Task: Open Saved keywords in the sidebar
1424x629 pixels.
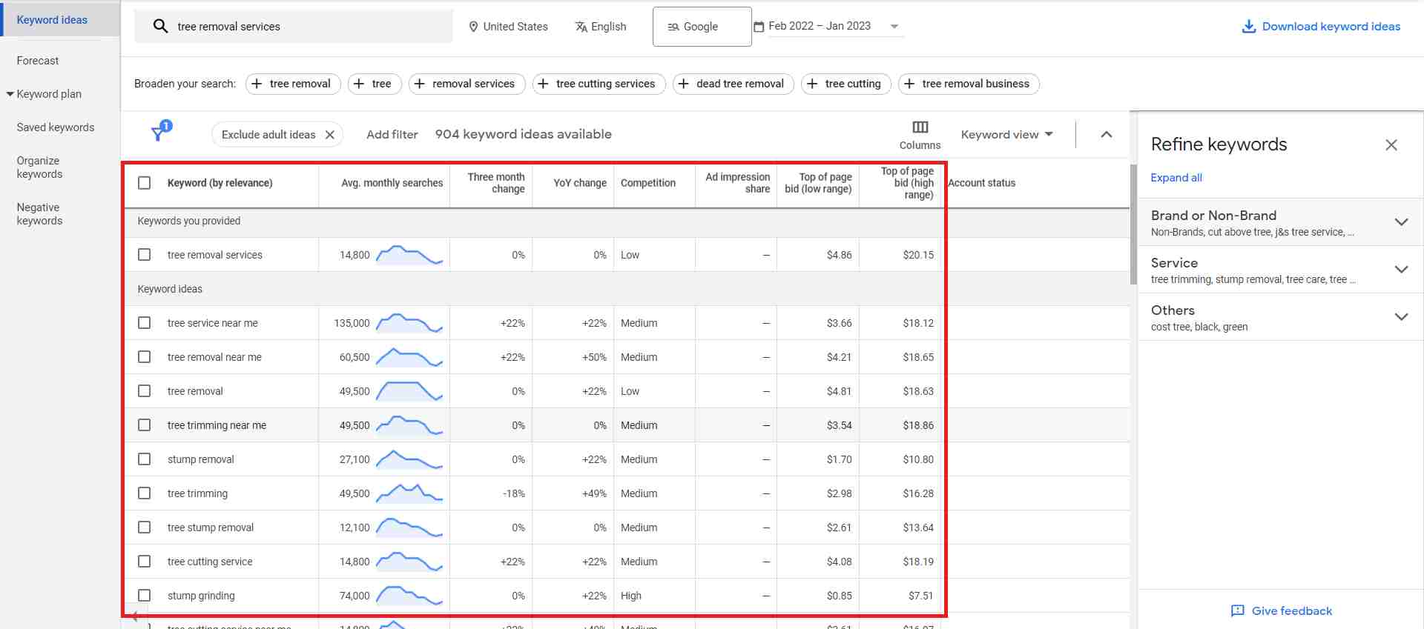Action: (x=56, y=127)
